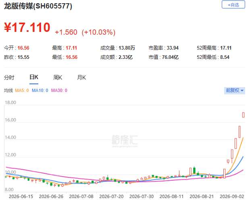The height and width of the screenshot is (200, 252).
Task: Click the 2026-09-02 date axis label
Action: click(232, 196)
